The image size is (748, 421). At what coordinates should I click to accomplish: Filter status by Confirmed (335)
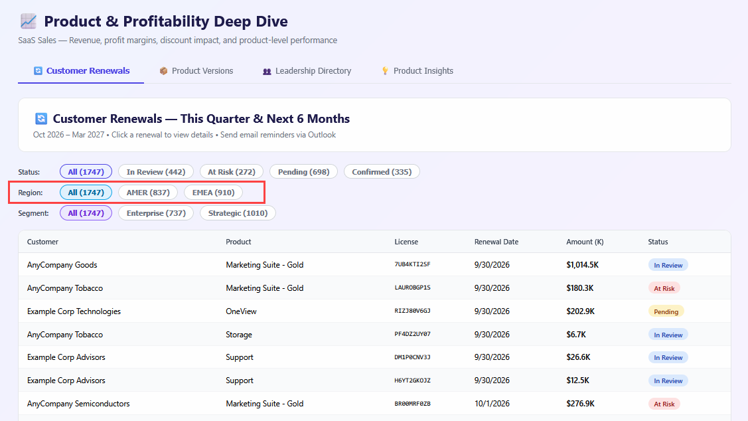382,172
